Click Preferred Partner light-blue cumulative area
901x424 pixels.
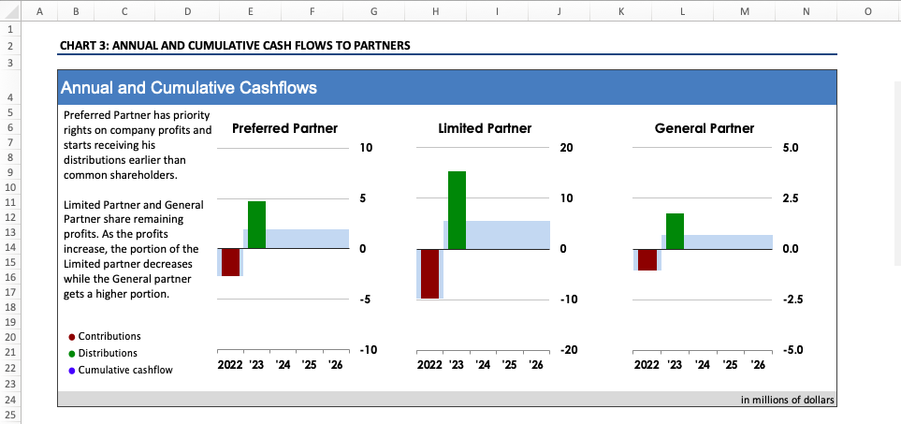308,239
